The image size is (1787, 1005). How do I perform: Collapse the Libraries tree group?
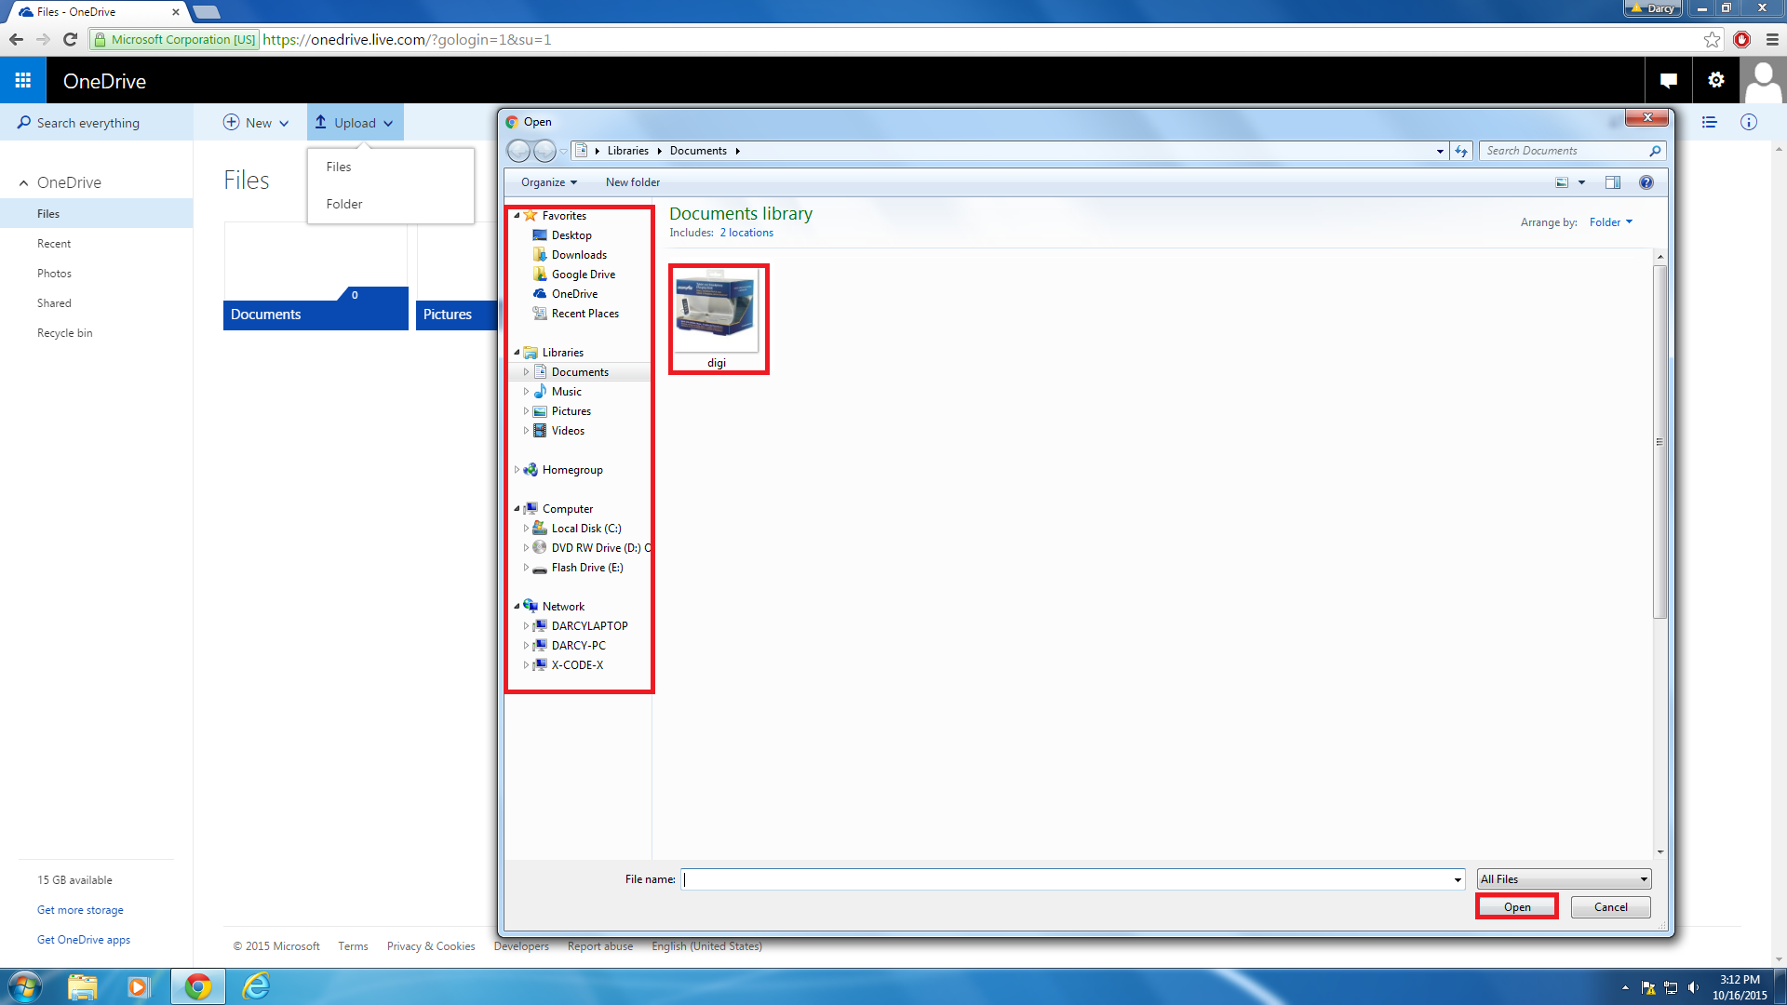coord(517,353)
